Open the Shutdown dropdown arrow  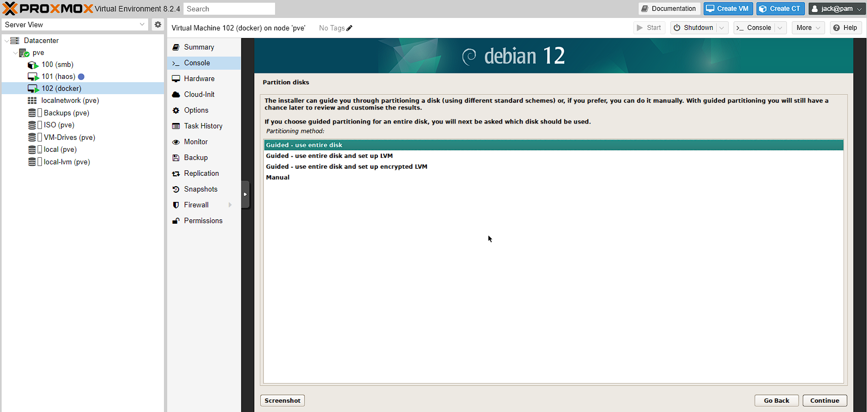722,28
